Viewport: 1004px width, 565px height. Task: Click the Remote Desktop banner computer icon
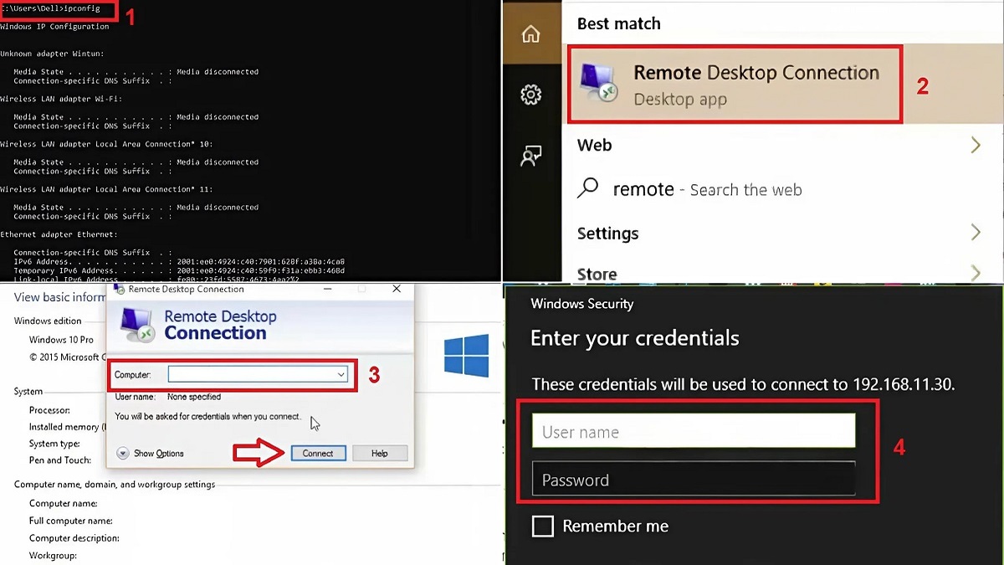pos(137,324)
